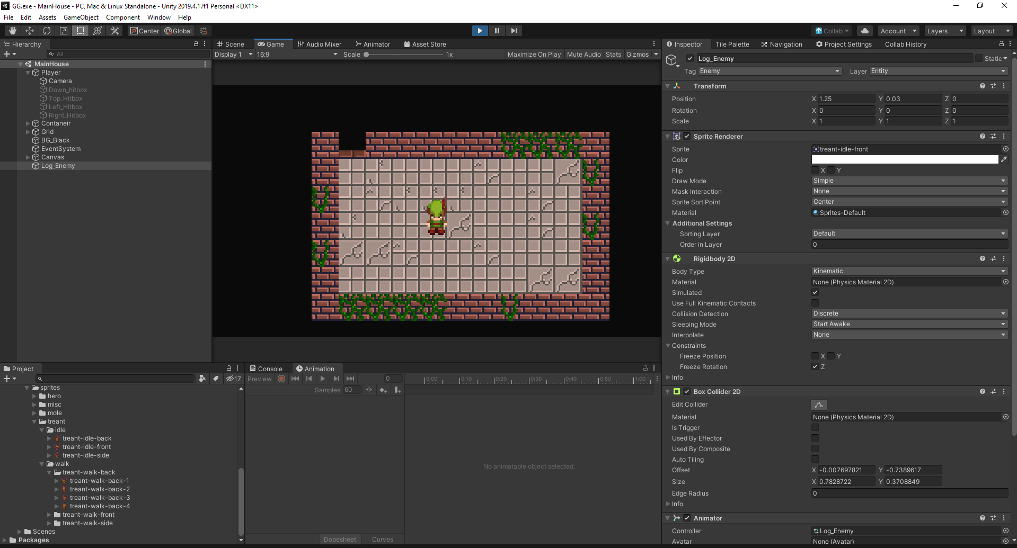The width and height of the screenshot is (1017, 548).
Task: Click the Center pivot toggle button
Action: pos(145,31)
